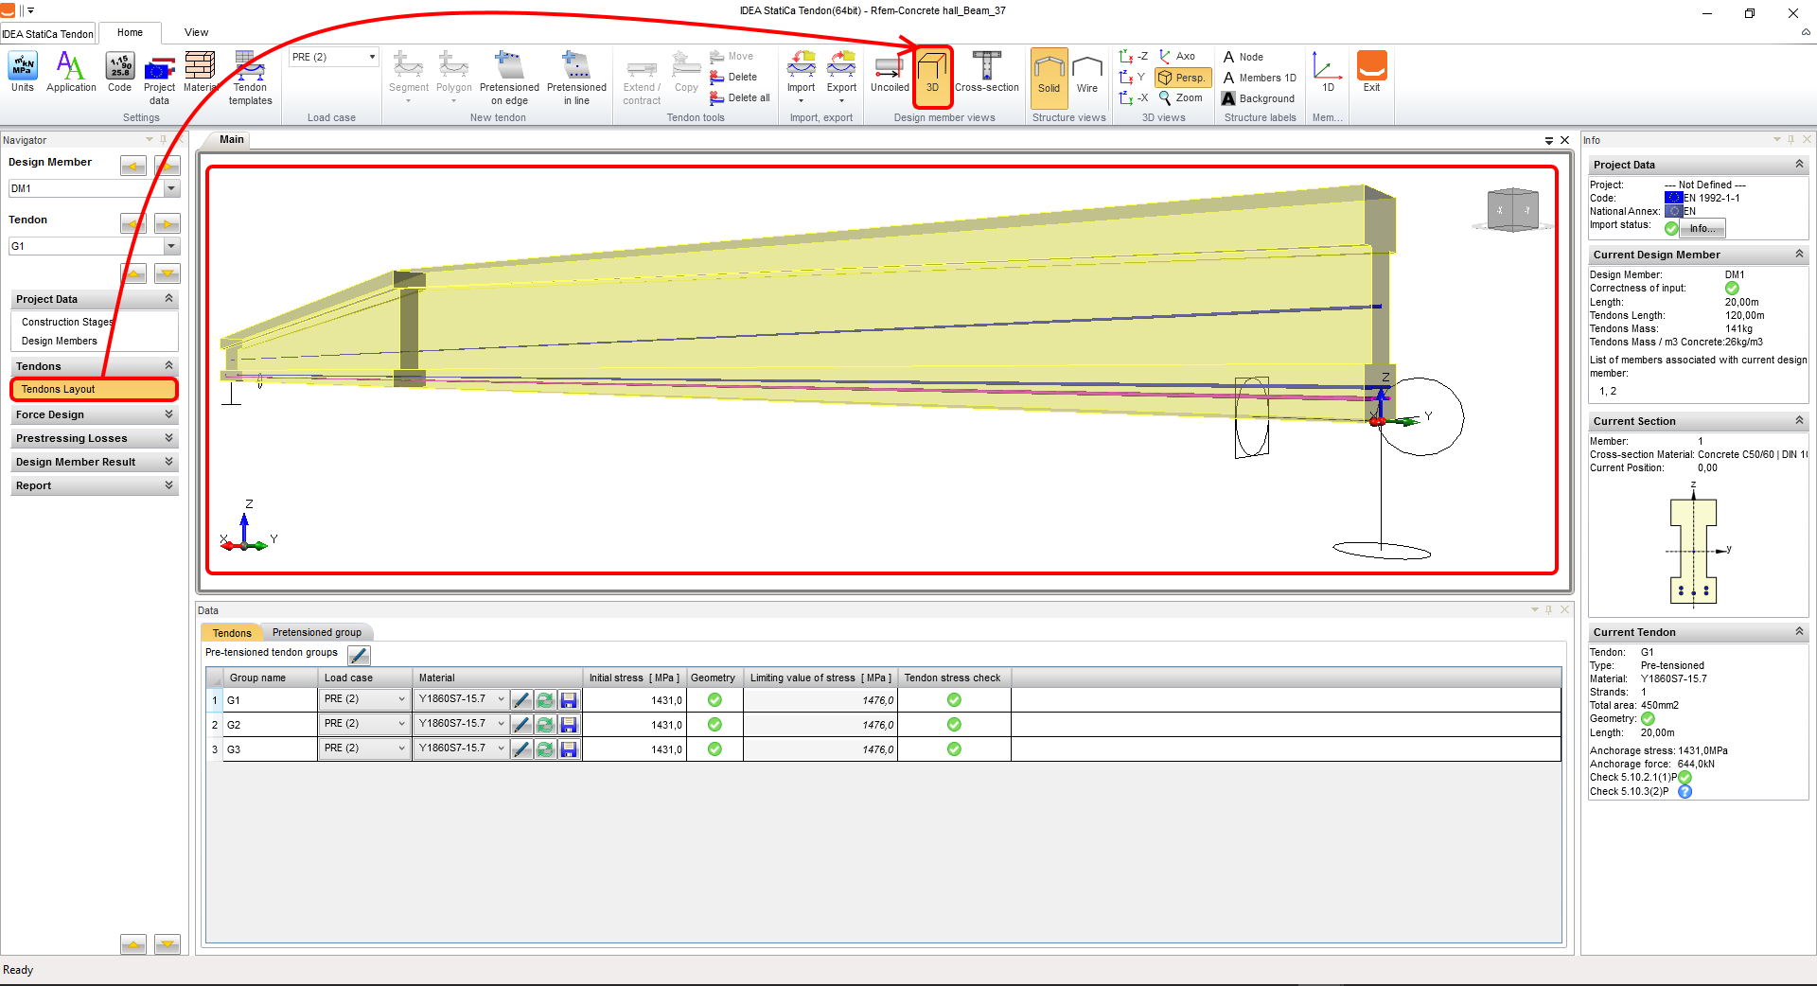The width and height of the screenshot is (1817, 986).
Task: Toggle Persp. perspective 3D view
Action: click(x=1183, y=78)
